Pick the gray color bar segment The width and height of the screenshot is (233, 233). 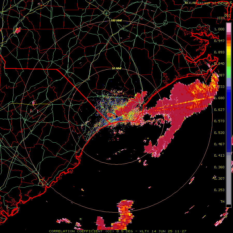coord(229,180)
